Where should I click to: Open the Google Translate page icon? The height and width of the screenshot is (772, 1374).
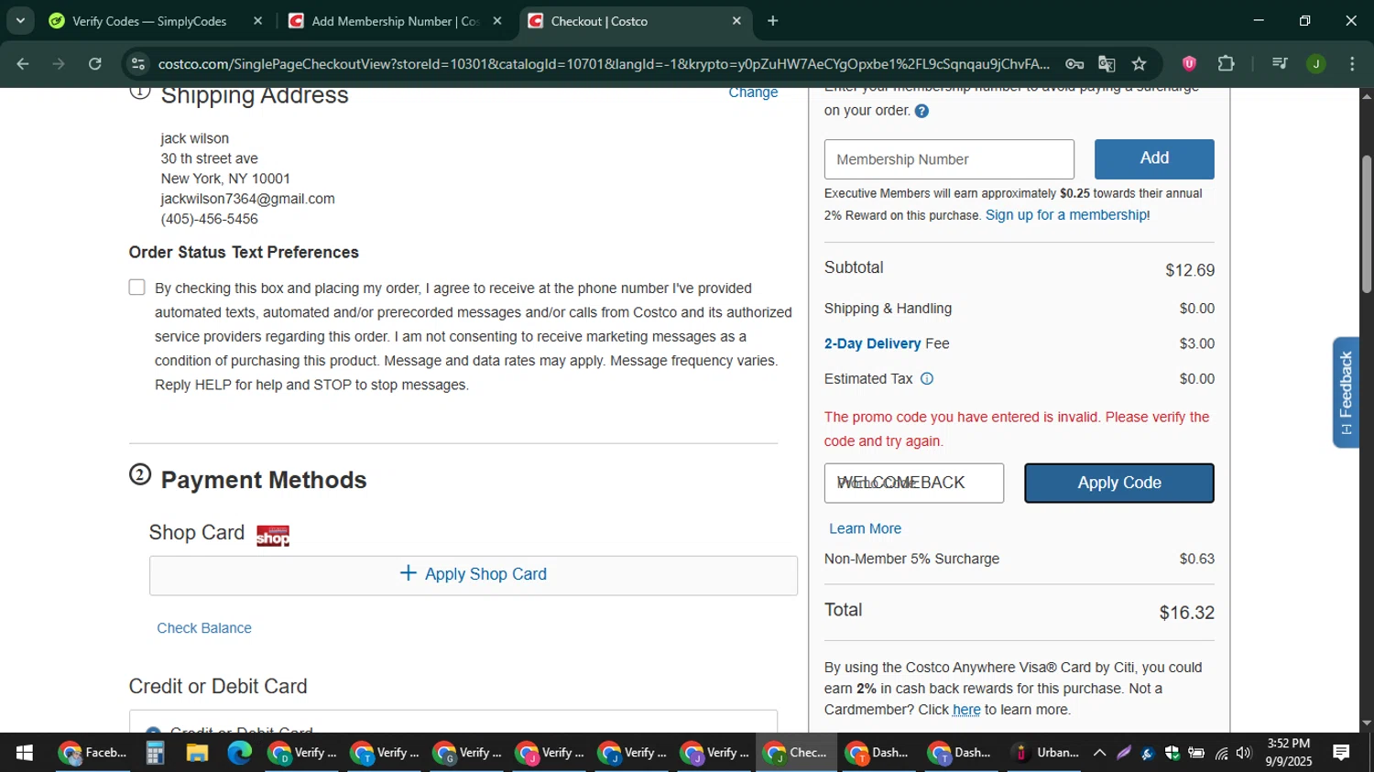[1107, 63]
